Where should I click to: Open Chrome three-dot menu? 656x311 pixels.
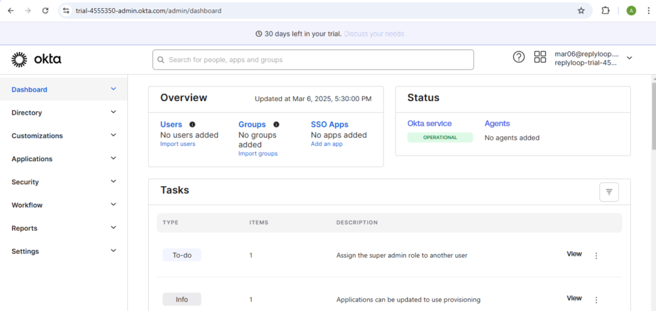(x=648, y=11)
